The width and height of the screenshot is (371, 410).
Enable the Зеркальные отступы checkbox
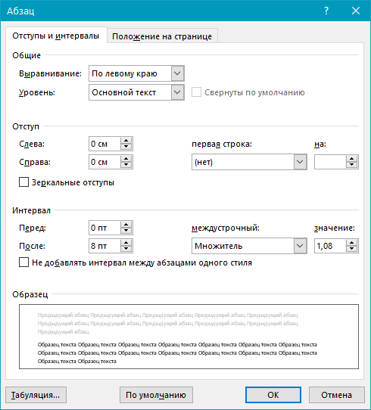click(23, 182)
